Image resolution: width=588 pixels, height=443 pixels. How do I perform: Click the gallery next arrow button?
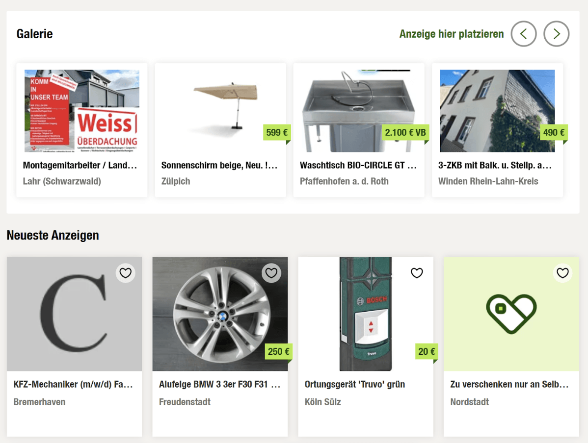pyautogui.click(x=556, y=34)
